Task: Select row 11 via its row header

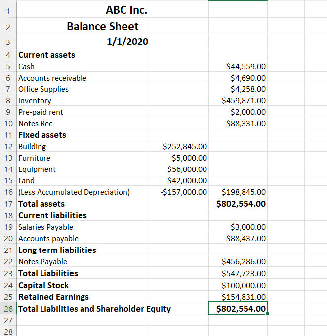Action: point(8,135)
